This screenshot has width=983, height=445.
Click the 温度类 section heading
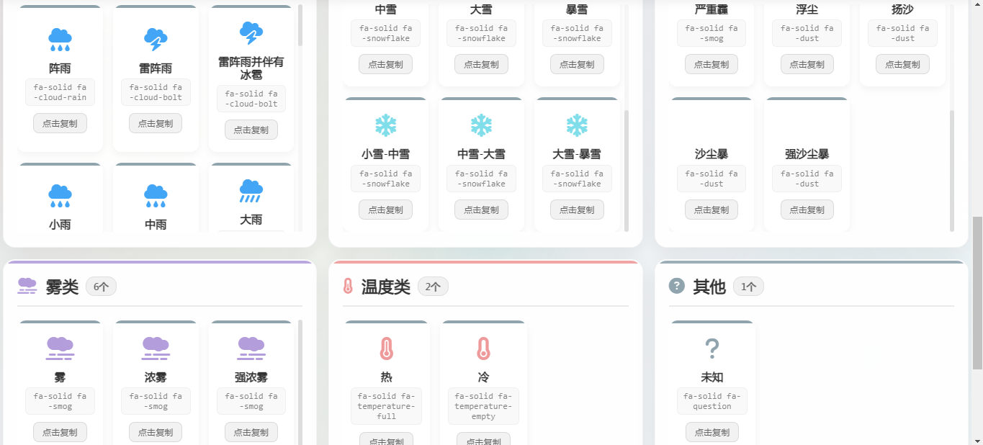click(386, 287)
